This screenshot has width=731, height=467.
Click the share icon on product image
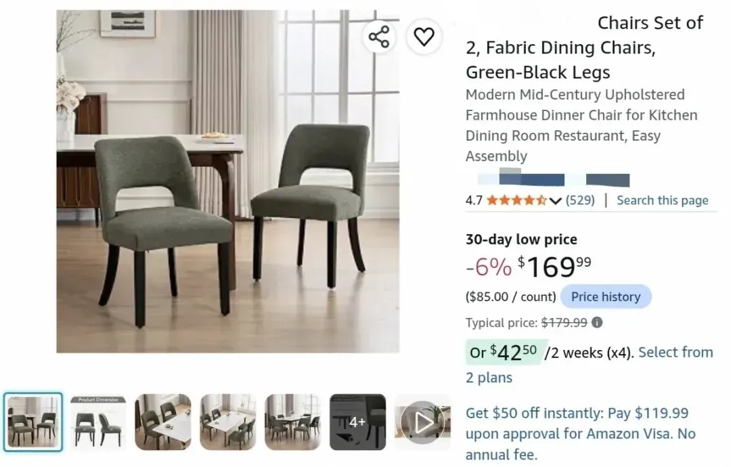click(379, 37)
